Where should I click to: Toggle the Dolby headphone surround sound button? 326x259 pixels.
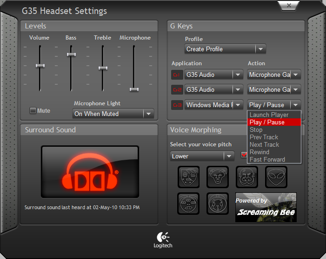click(90, 172)
